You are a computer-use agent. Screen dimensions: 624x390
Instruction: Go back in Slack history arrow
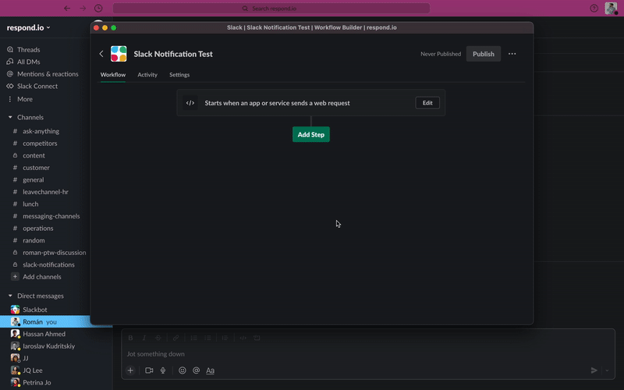67,9
